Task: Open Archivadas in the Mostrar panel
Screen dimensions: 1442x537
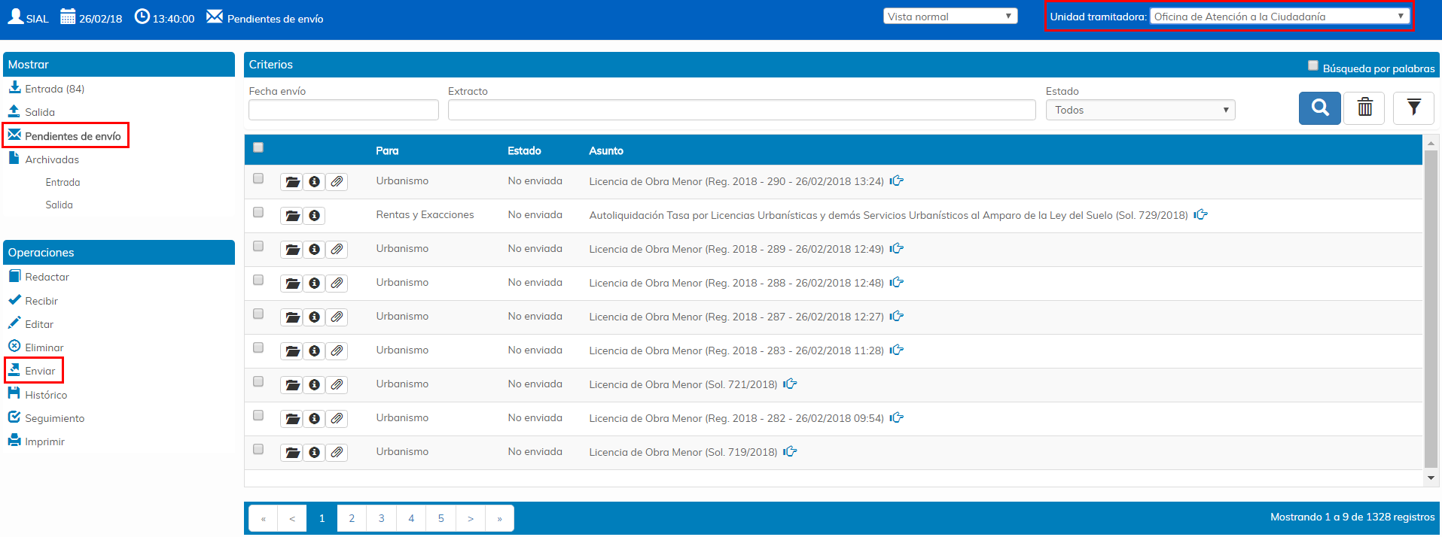Action: 51,159
